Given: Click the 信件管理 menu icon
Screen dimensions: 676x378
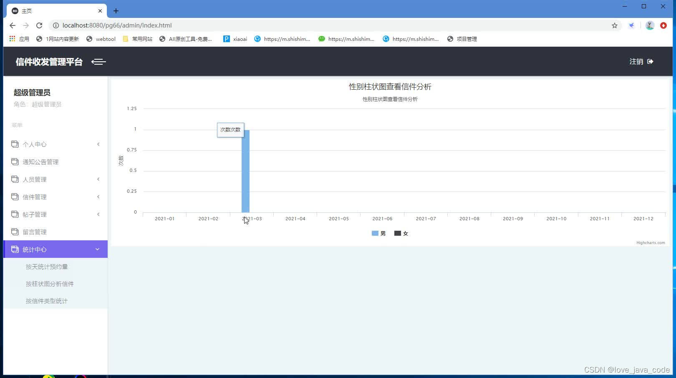Looking at the screenshot, I should pyautogui.click(x=15, y=197).
